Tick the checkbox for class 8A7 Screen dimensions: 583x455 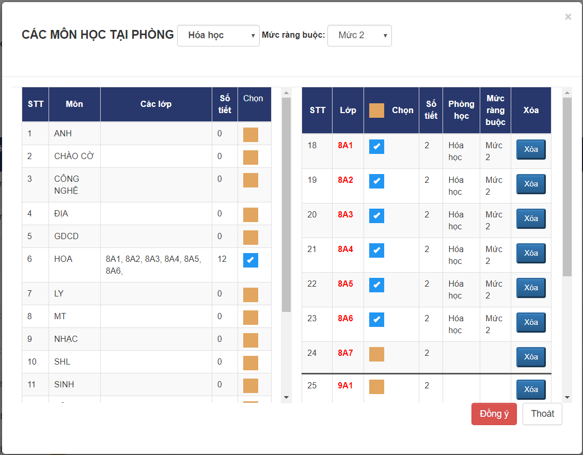point(376,354)
